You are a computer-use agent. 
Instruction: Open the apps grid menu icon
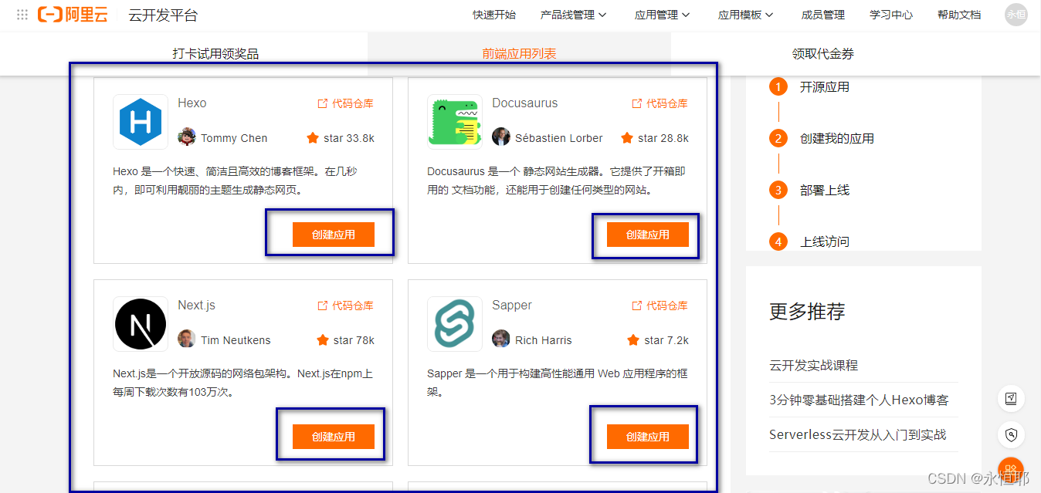[x=22, y=15]
